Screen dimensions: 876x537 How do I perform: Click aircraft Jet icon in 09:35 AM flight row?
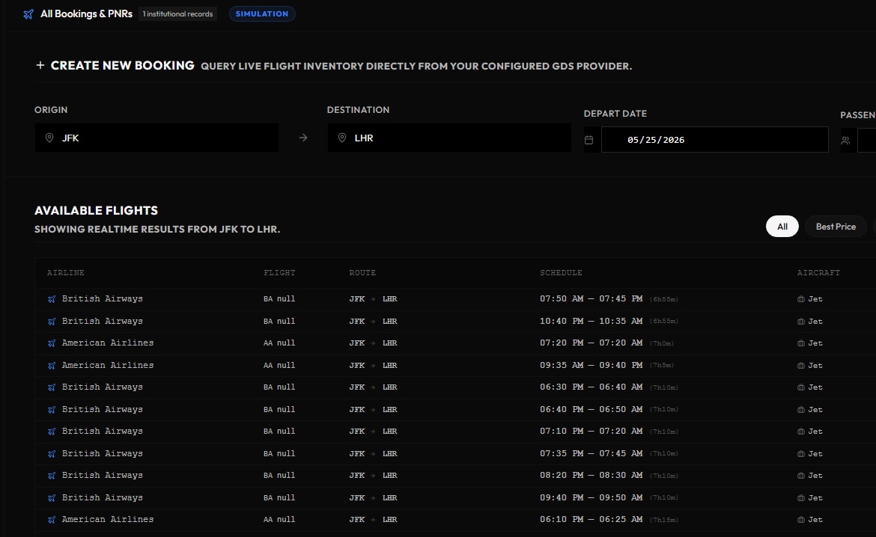pyautogui.click(x=800, y=366)
